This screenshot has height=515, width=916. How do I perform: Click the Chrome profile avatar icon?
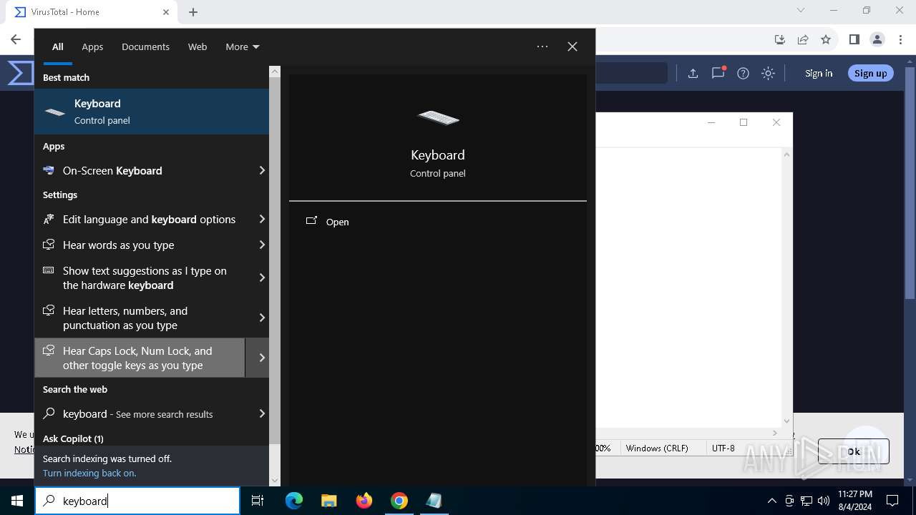coord(877,39)
